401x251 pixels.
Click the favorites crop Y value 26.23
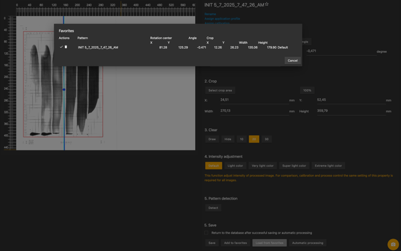(234, 47)
